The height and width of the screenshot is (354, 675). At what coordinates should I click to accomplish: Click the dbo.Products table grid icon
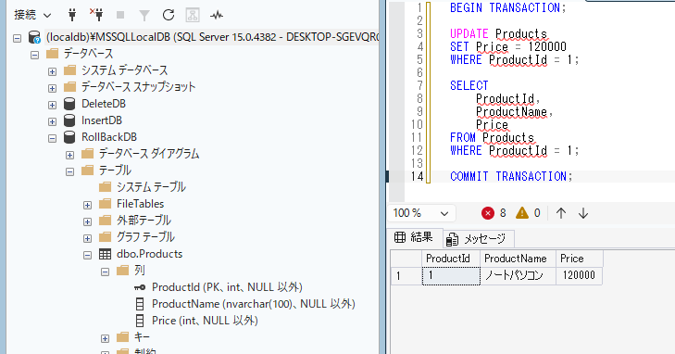coord(105,254)
